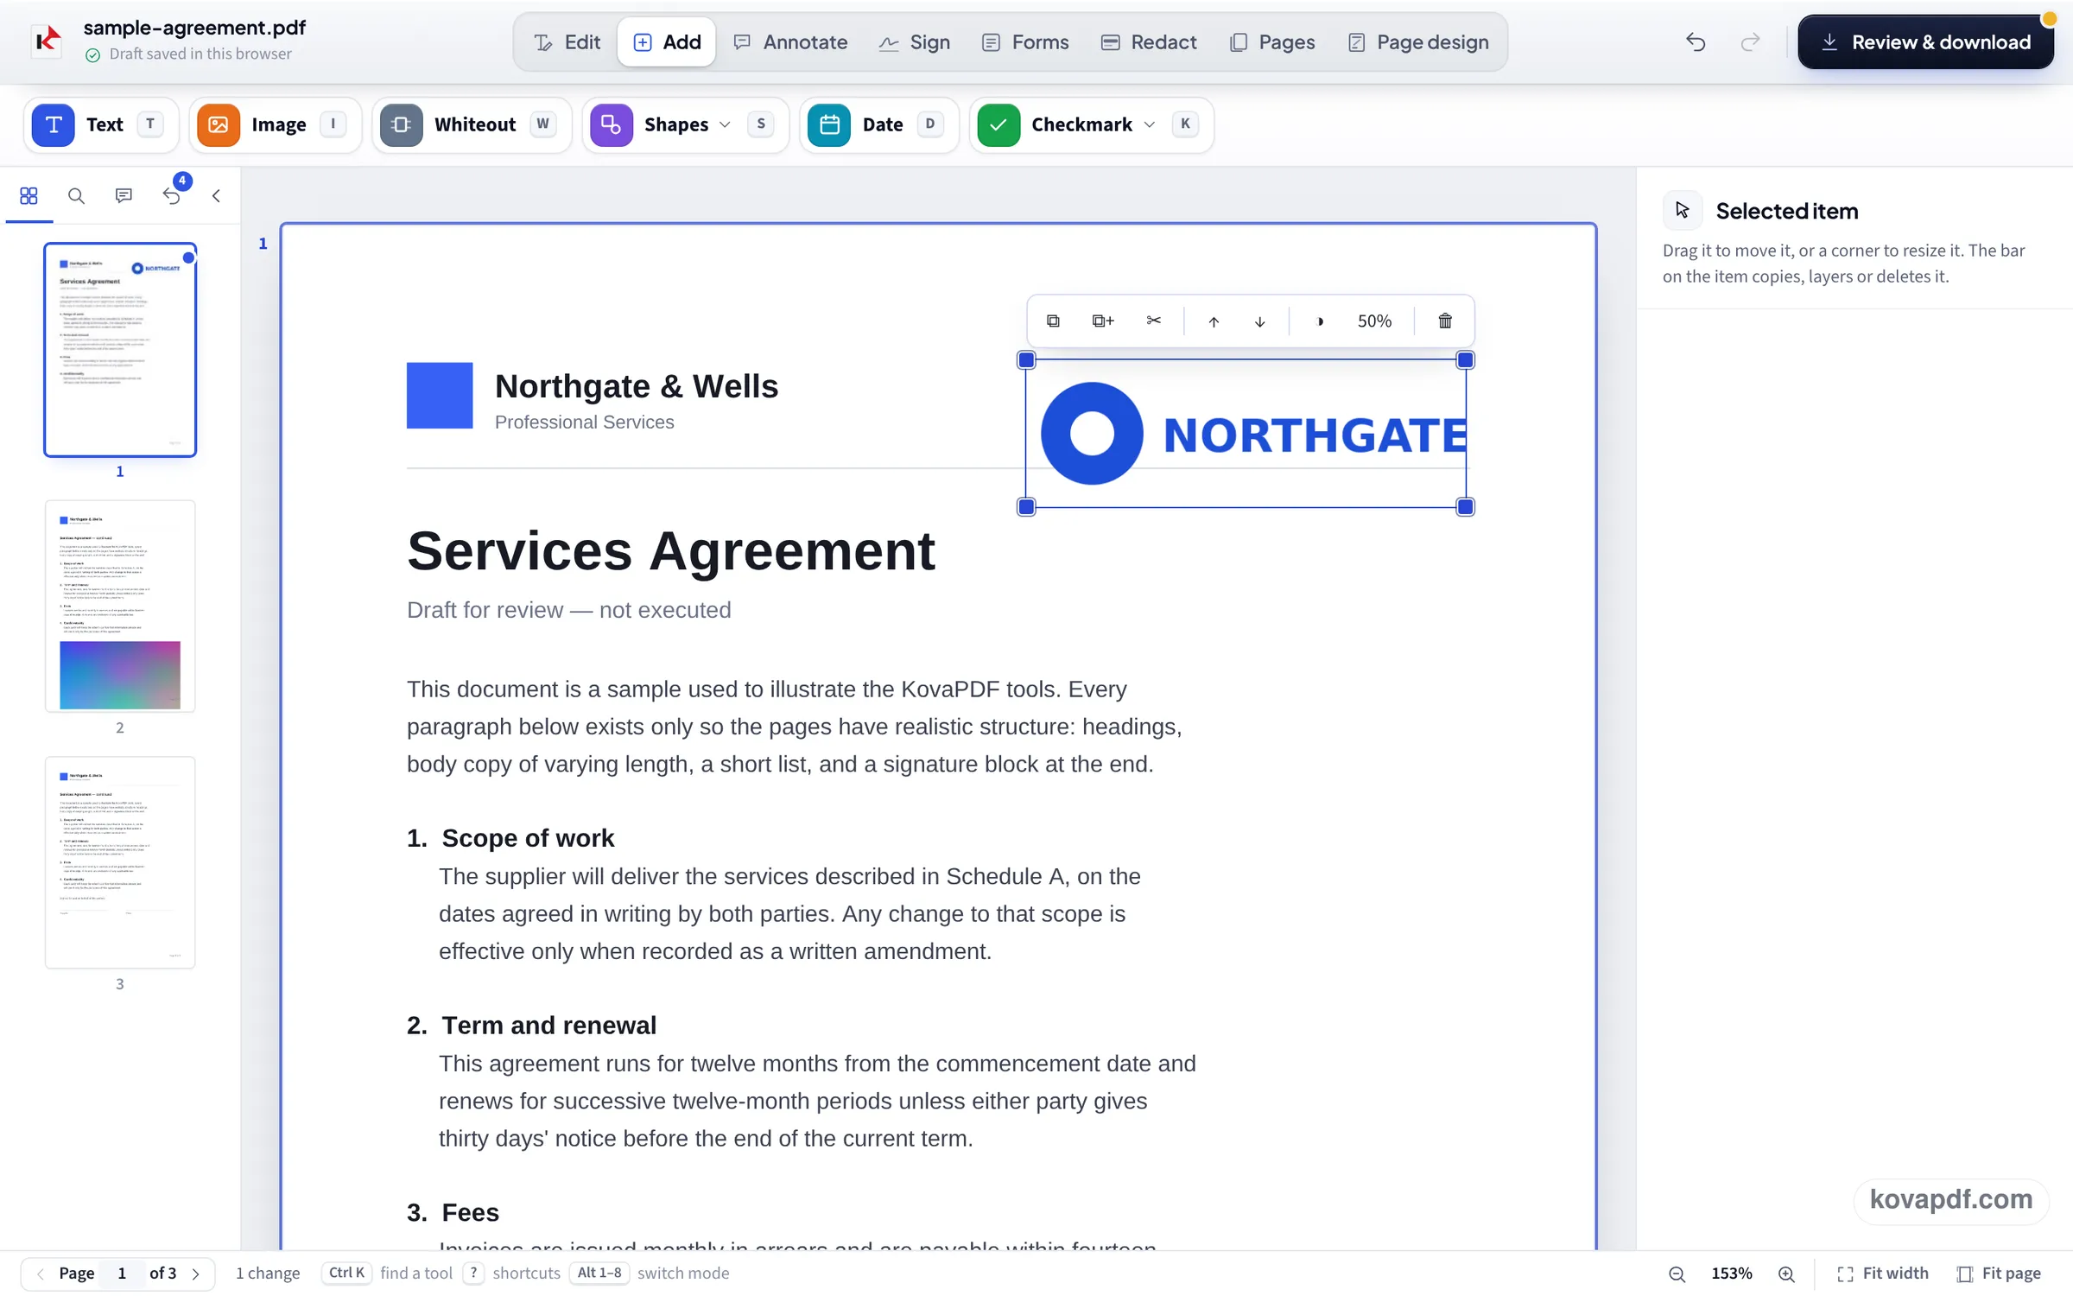Bring the selected item forward (up arrow)
The height and width of the screenshot is (1296, 2073).
click(1214, 321)
